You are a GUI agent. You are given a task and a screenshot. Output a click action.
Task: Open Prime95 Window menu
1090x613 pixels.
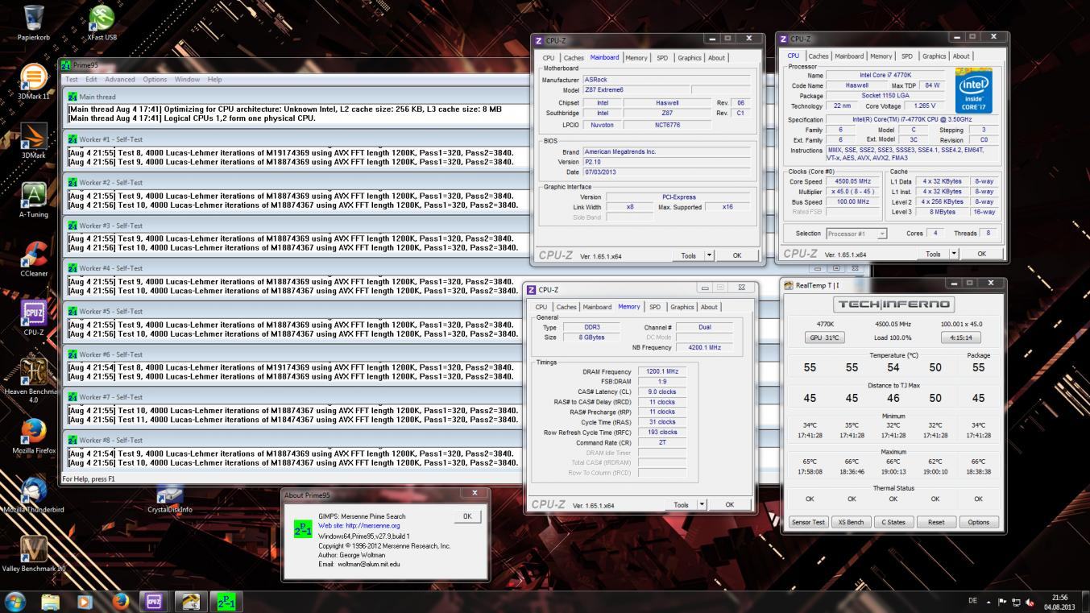click(x=187, y=80)
